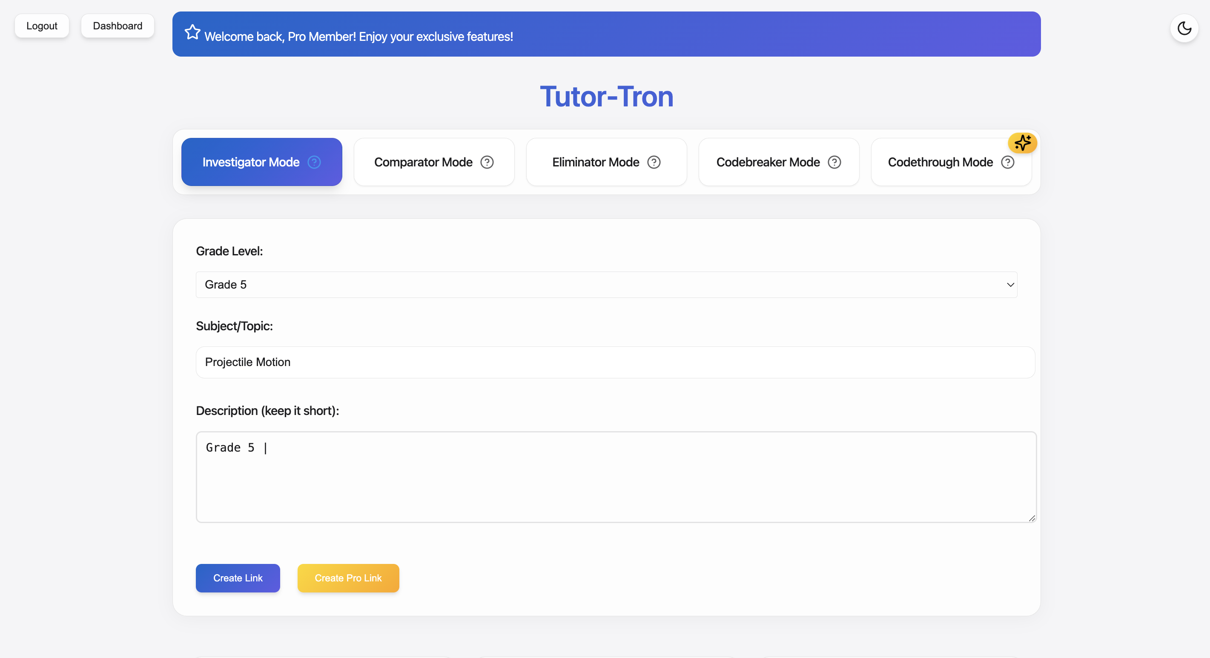The height and width of the screenshot is (658, 1210).
Task: Click the Subject/Topic label
Action: (x=235, y=326)
